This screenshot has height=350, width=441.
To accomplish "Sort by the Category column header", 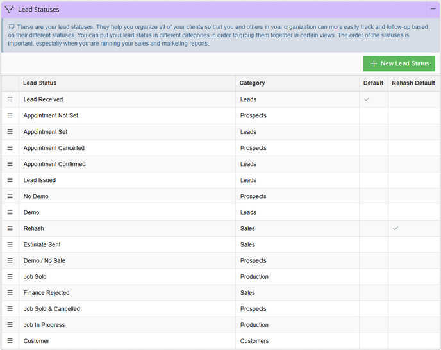I will tap(252, 83).
